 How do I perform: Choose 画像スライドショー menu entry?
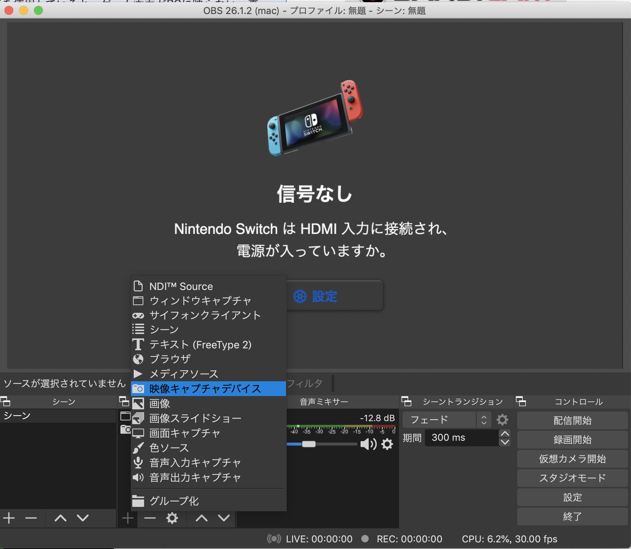pos(208,418)
